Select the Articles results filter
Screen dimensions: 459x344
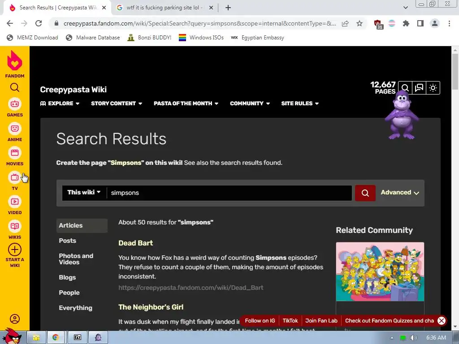(x=82, y=226)
